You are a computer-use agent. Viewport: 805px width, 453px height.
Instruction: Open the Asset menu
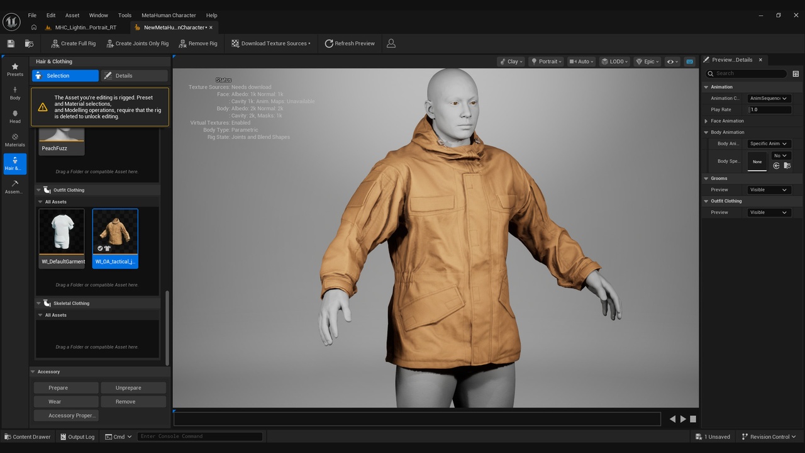72,15
